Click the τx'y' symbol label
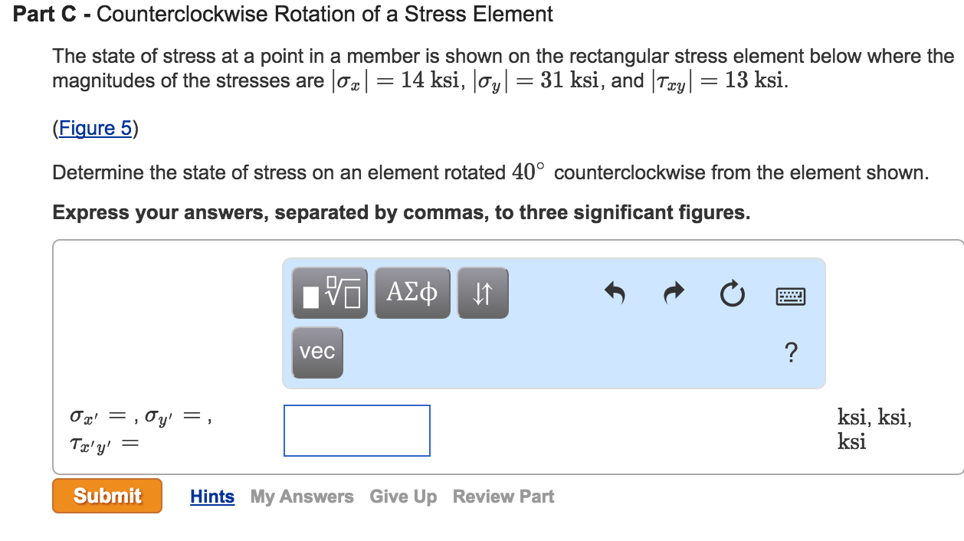The height and width of the screenshot is (541, 964). point(86,443)
